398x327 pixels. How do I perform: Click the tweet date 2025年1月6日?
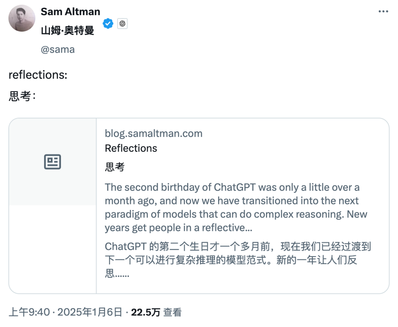[x=90, y=313]
